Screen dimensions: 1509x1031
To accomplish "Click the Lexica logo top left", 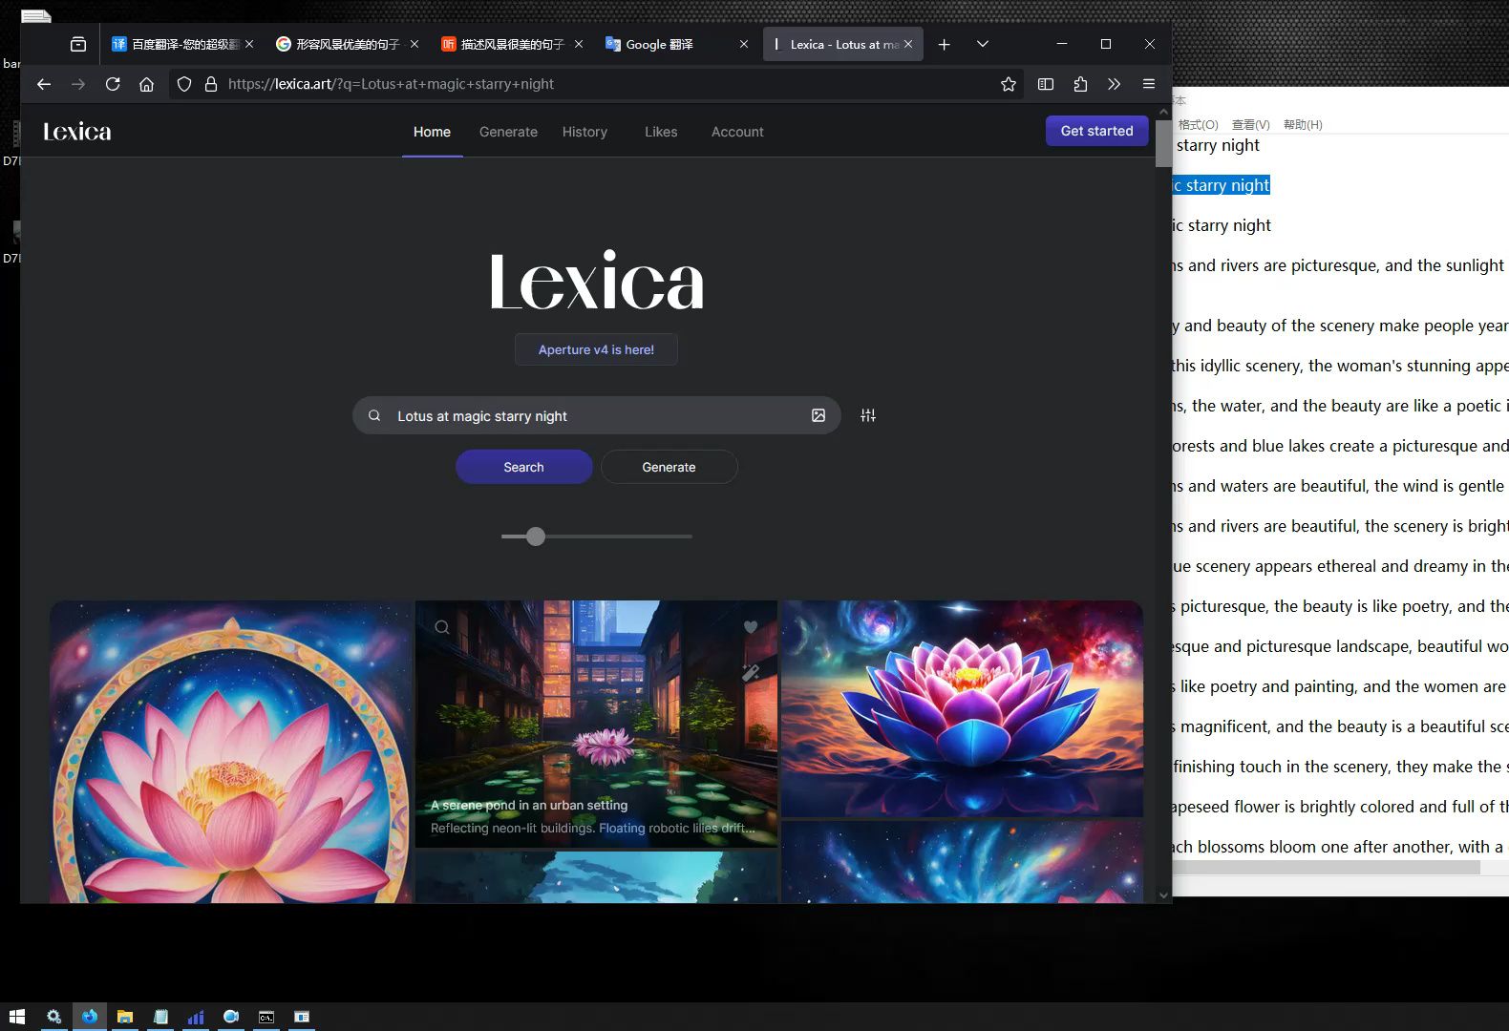I will point(77,132).
